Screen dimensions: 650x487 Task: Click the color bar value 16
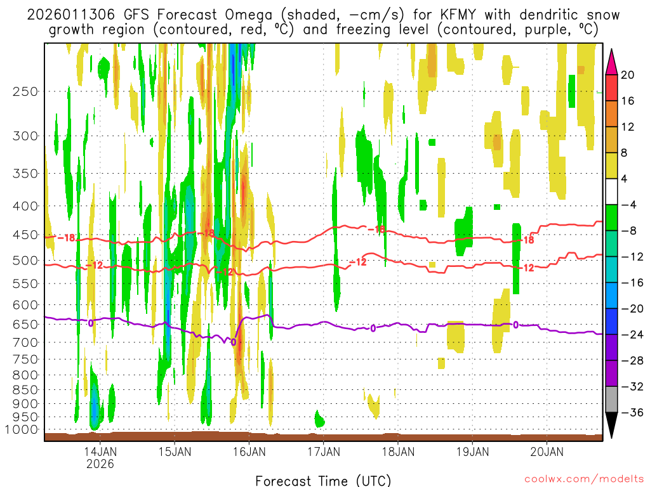point(628,101)
